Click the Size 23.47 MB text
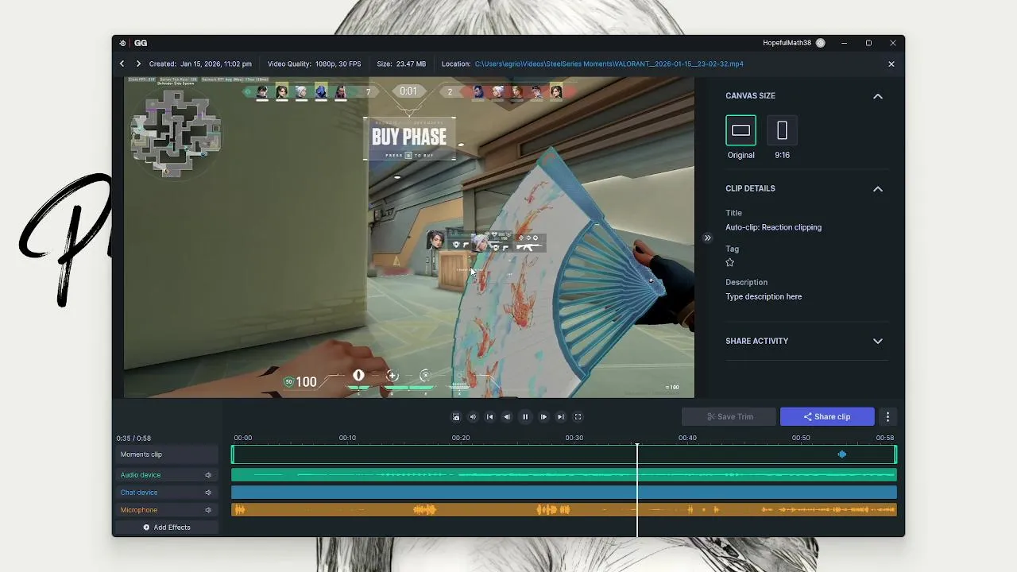1017x572 pixels. pyautogui.click(x=401, y=64)
